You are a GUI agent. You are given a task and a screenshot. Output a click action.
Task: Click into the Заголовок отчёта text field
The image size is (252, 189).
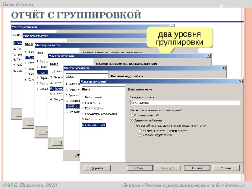(x=185, y=102)
